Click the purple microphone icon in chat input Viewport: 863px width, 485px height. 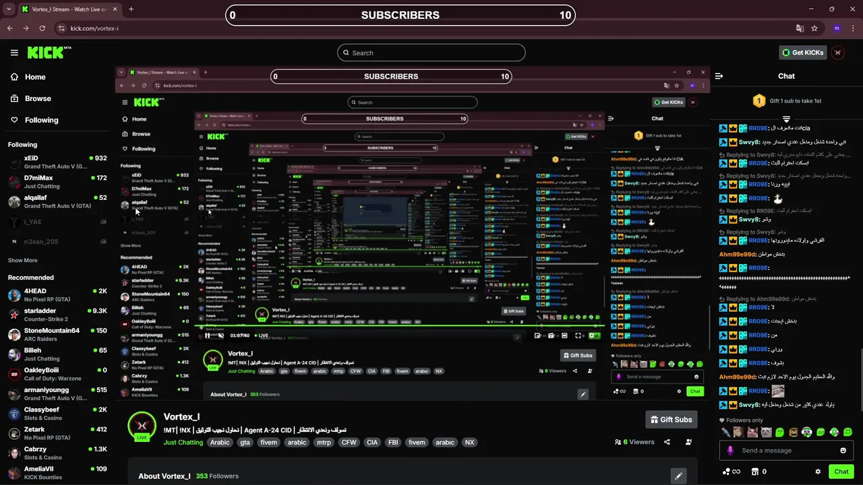point(730,451)
